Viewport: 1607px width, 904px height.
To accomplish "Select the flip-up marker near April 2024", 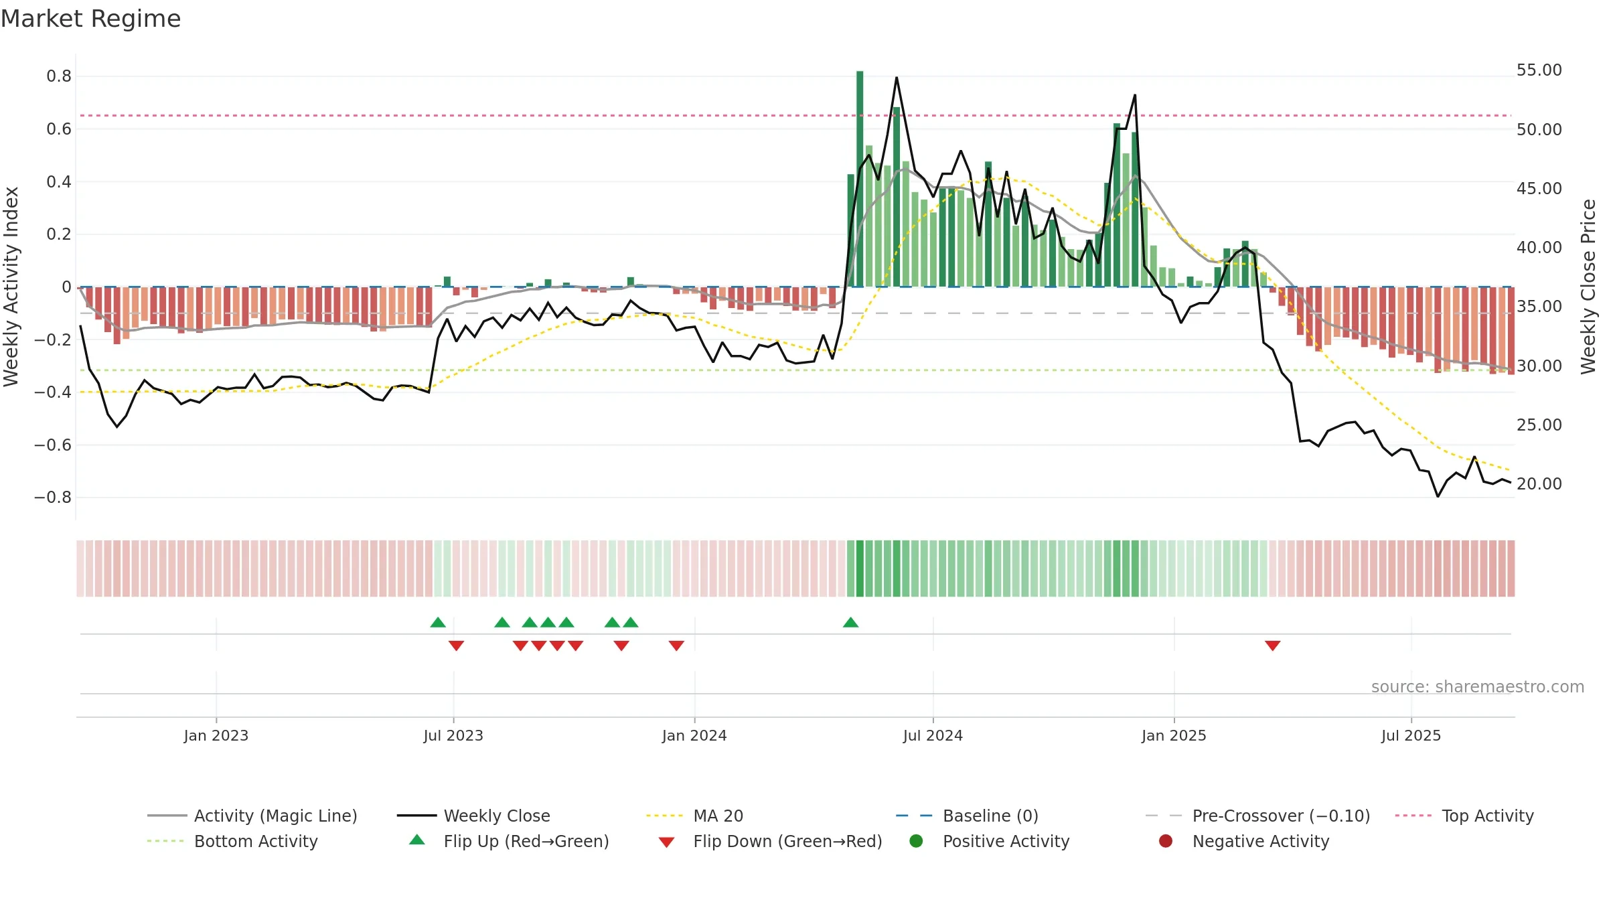I will tap(850, 623).
